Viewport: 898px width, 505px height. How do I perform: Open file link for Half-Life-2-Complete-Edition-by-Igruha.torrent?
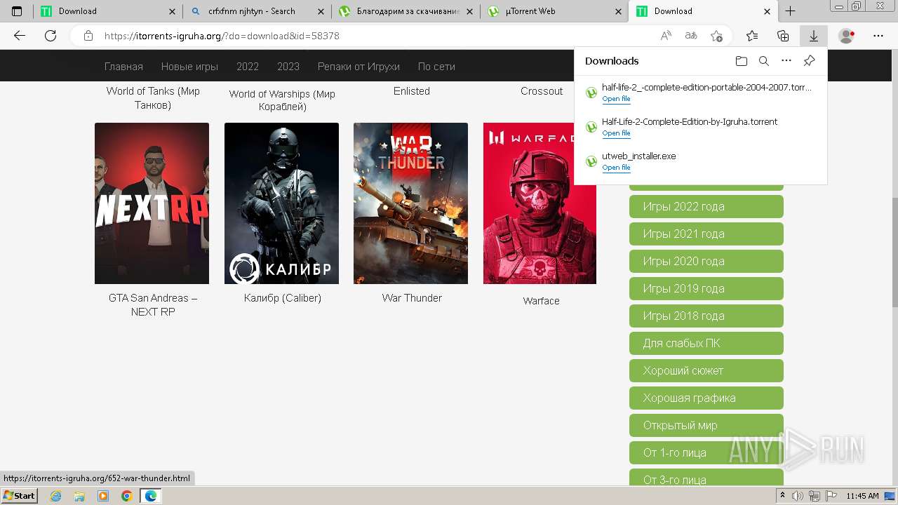coord(616,133)
